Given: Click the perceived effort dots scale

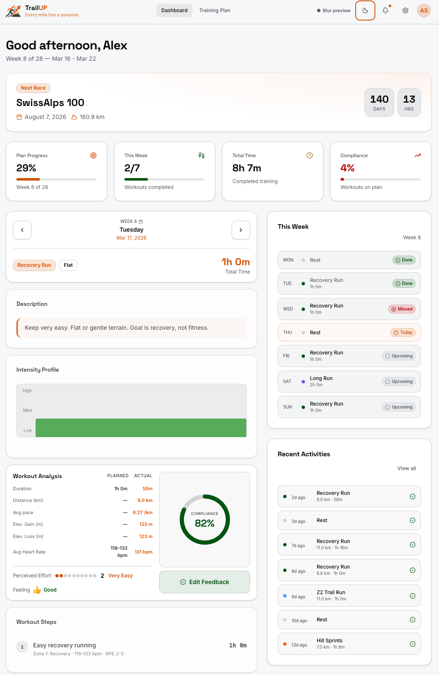Looking at the screenshot, I should (76, 576).
